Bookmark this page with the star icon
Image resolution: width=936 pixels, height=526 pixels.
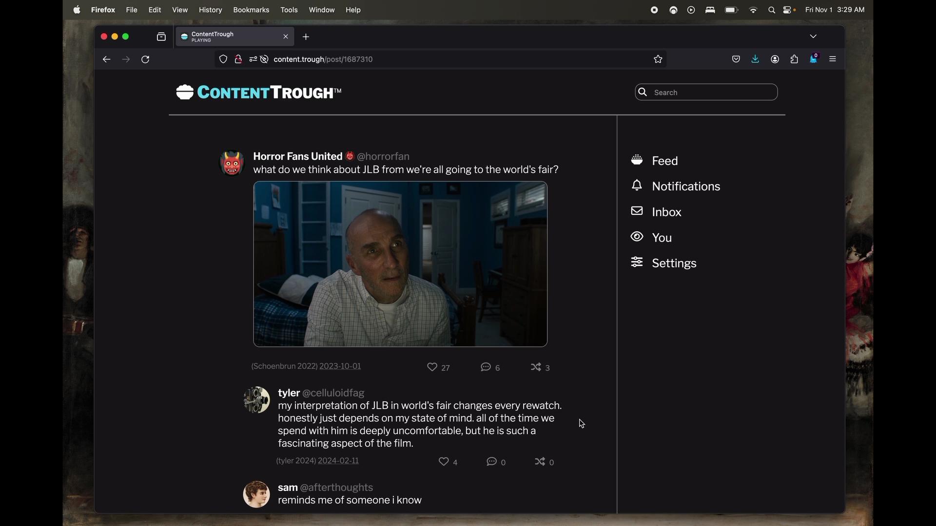click(x=658, y=59)
